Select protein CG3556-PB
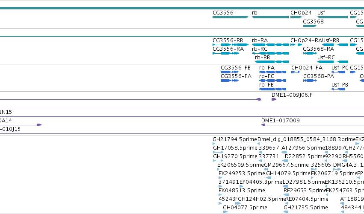Screen dimensions: 364x214 [230, 72]
